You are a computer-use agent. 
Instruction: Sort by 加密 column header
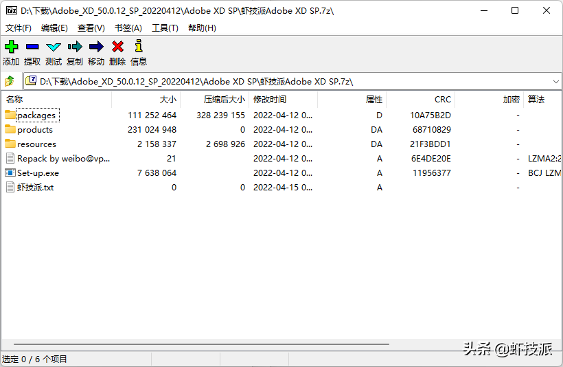coord(489,100)
